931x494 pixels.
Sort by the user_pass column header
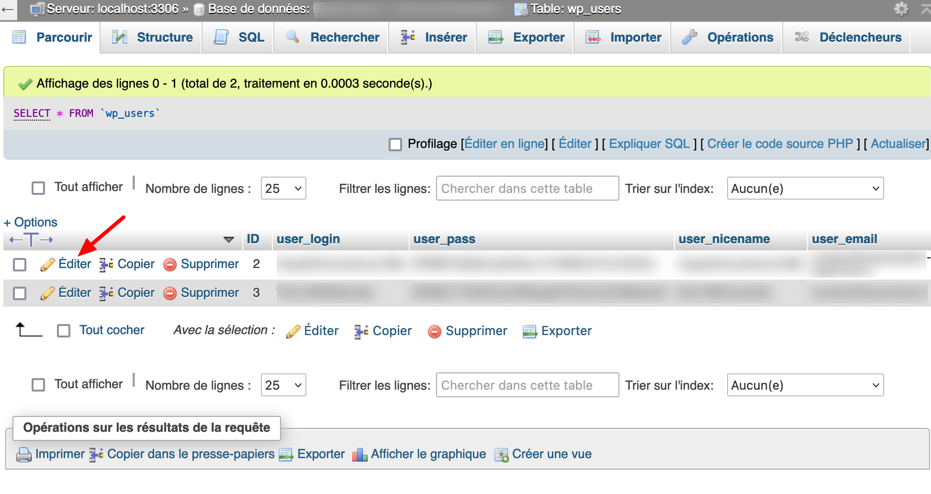[x=444, y=239]
